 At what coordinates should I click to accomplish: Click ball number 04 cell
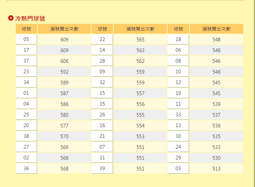tap(26, 104)
